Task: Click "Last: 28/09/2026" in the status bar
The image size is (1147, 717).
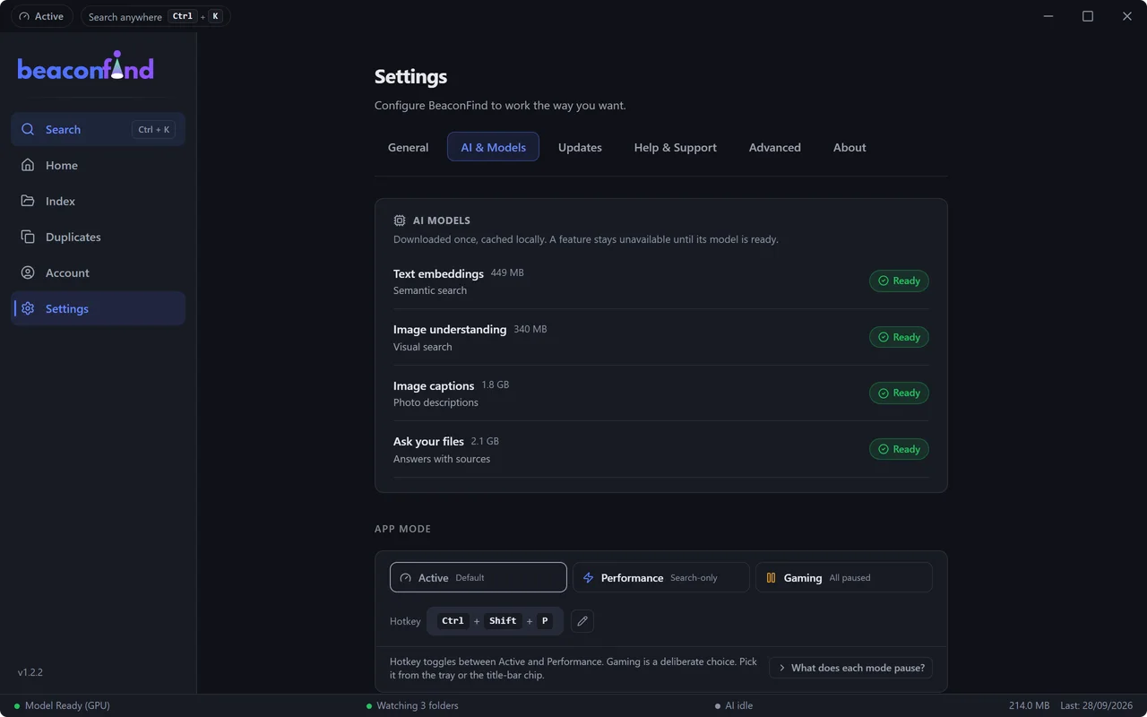Action: tap(1098, 705)
